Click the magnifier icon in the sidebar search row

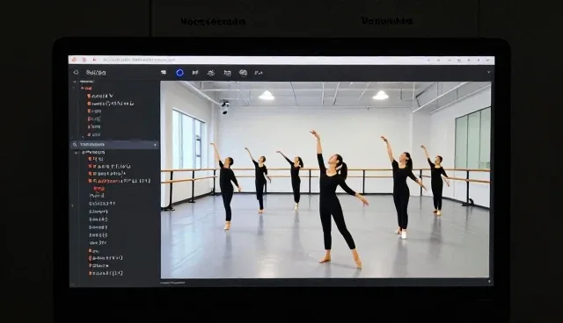tap(75, 145)
